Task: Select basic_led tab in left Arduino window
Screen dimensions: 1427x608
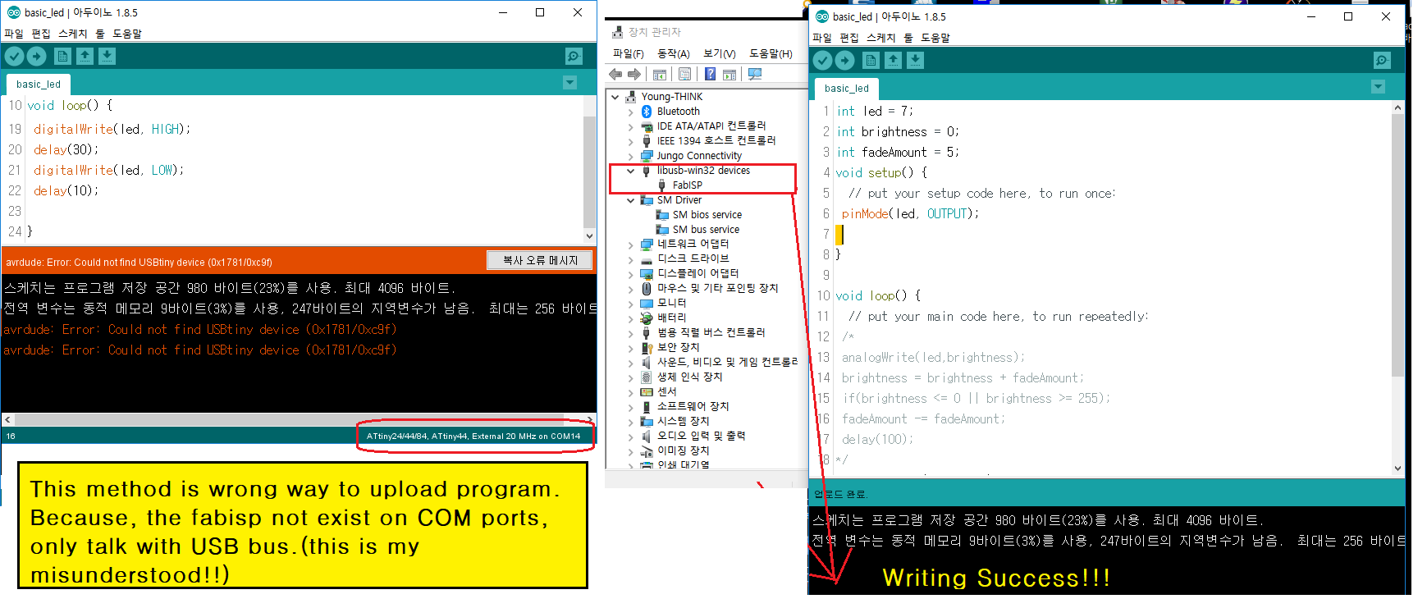Action: 39,84
